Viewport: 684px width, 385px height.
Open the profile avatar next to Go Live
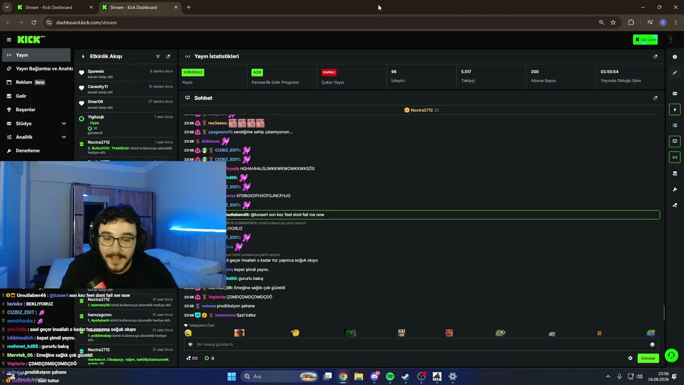pos(669,40)
